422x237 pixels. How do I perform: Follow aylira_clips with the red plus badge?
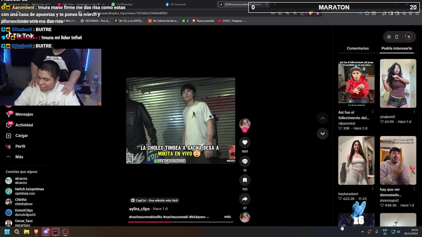click(245, 130)
